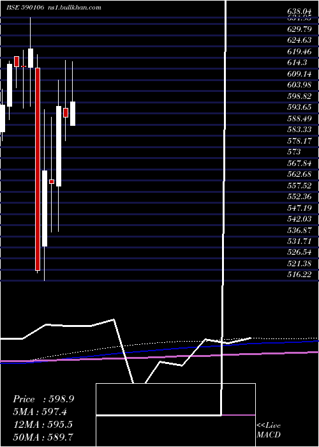Click the tallest red candlestick body
The height and width of the screenshot is (447, 319).
38,169
